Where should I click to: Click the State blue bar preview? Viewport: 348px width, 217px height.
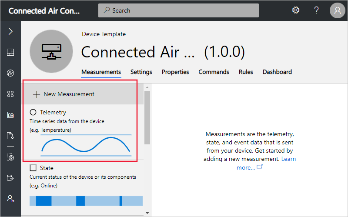coord(86,201)
